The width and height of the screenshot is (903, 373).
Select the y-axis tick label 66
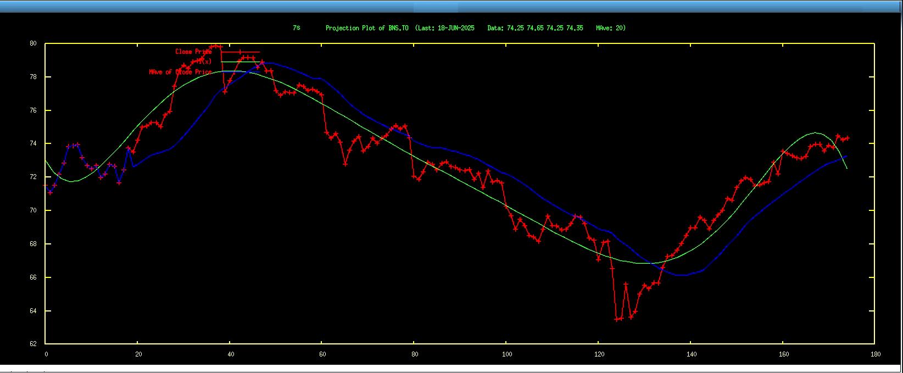[34, 277]
